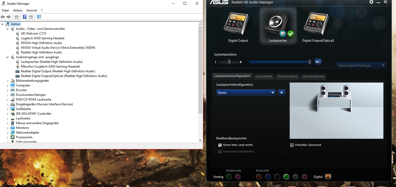This screenshot has width=396, height=187.
Task: Select Lautsprecher (Realtek High Definition Audio)
Action: [52, 62]
